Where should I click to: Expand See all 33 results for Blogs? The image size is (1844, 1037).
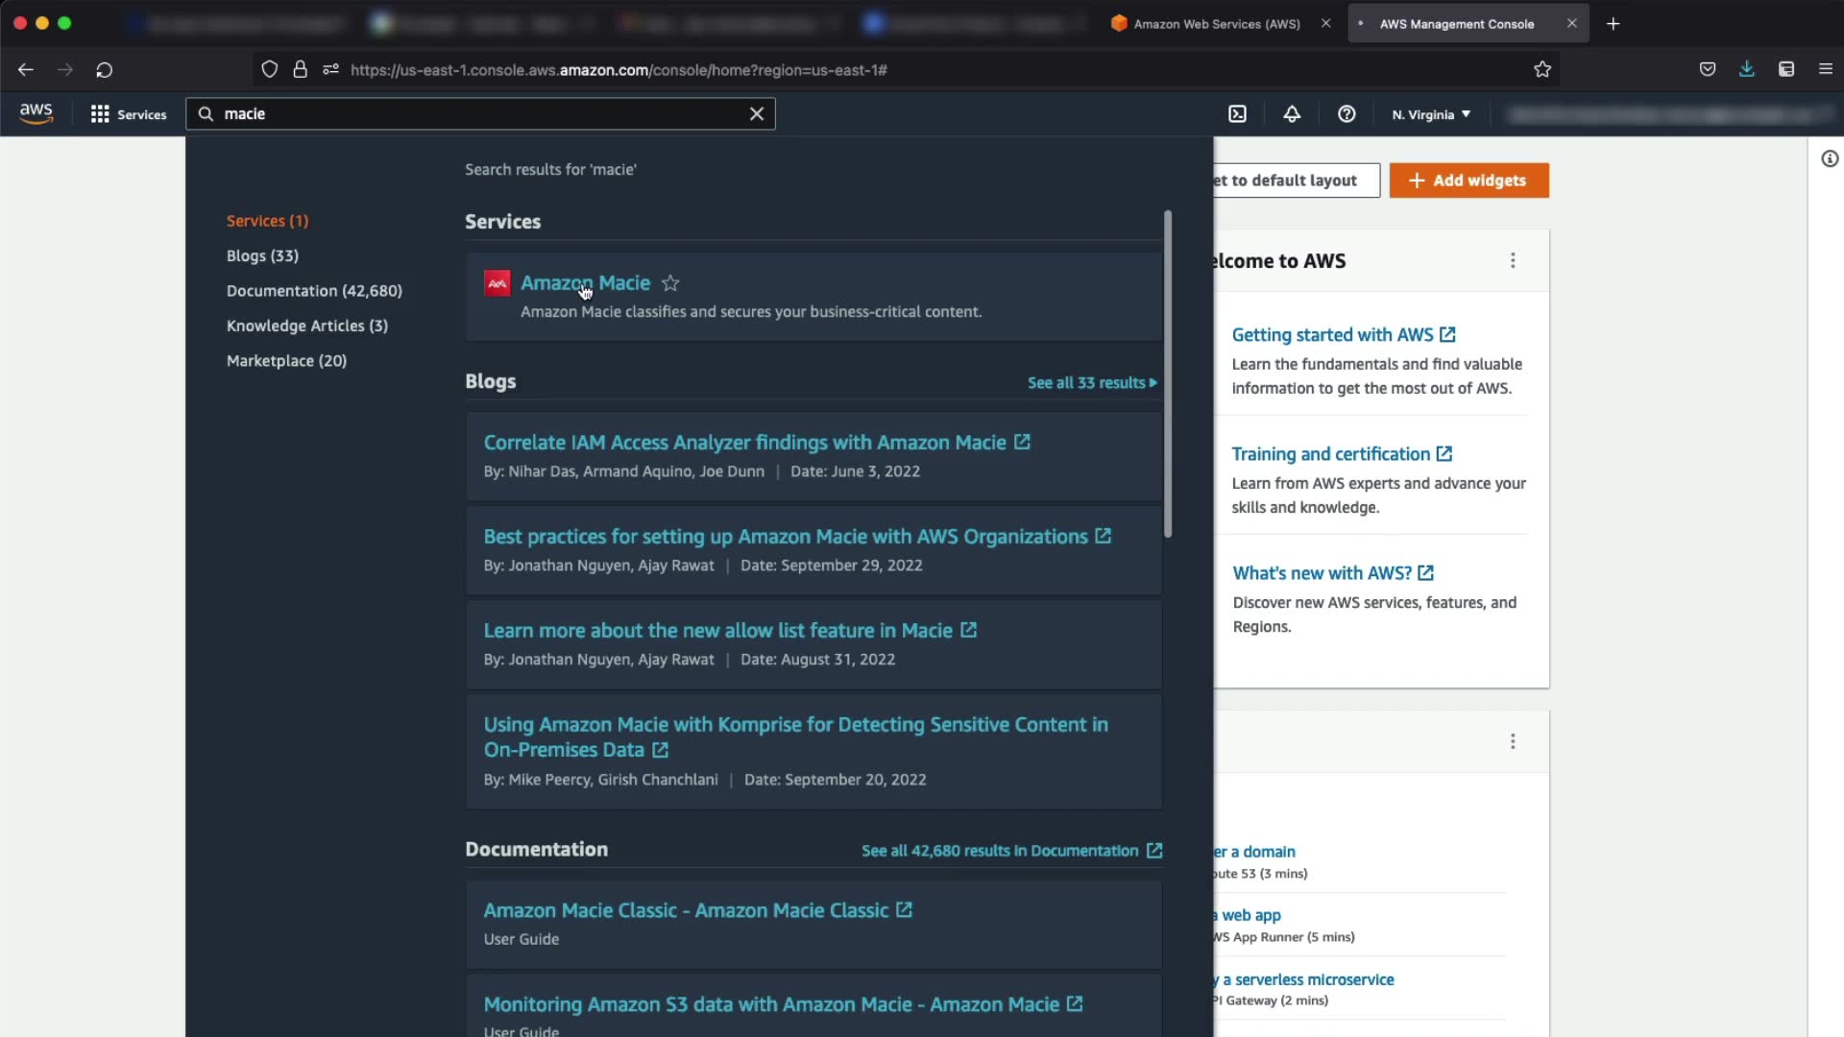[1092, 382]
